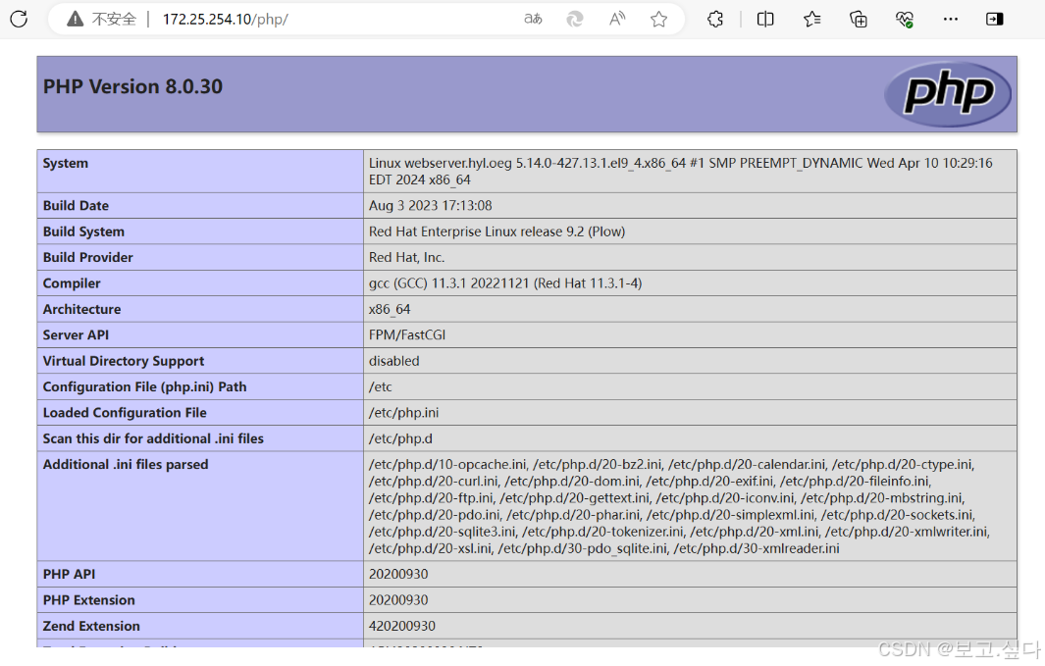Select the 'Red Hat, Inc.' value

(406, 258)
